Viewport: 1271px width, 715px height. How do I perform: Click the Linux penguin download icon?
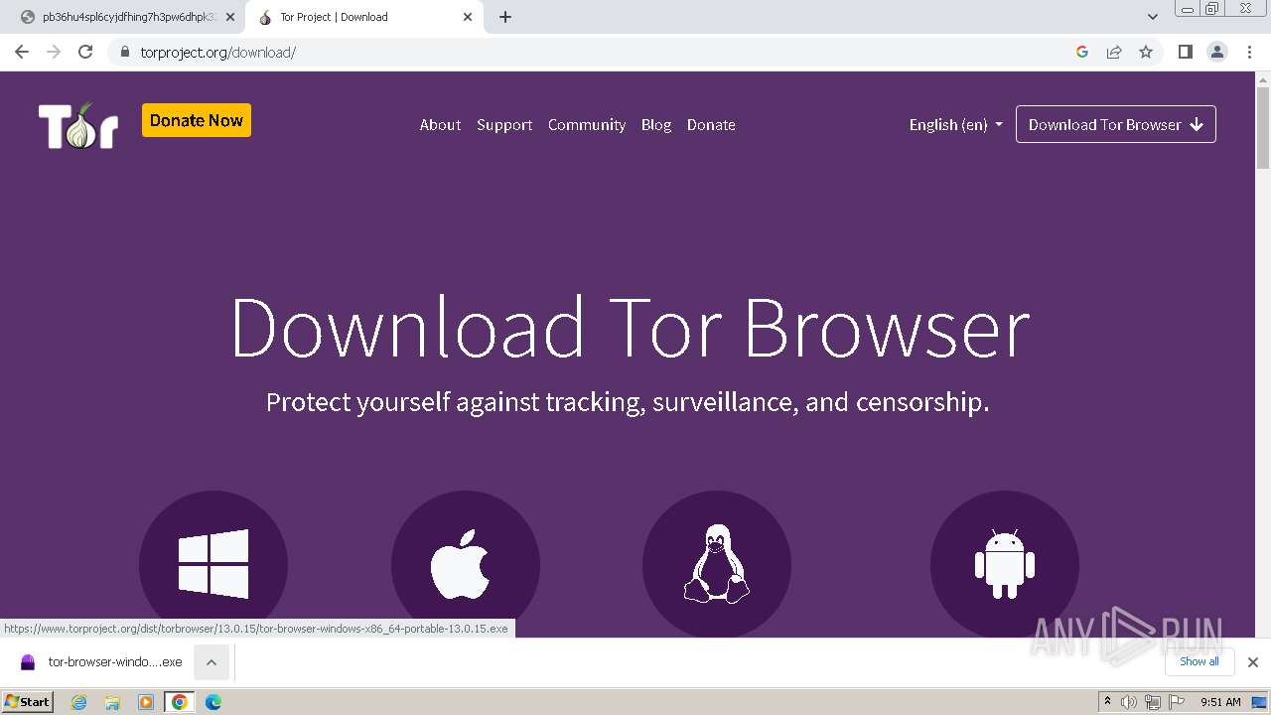(717, 564)
